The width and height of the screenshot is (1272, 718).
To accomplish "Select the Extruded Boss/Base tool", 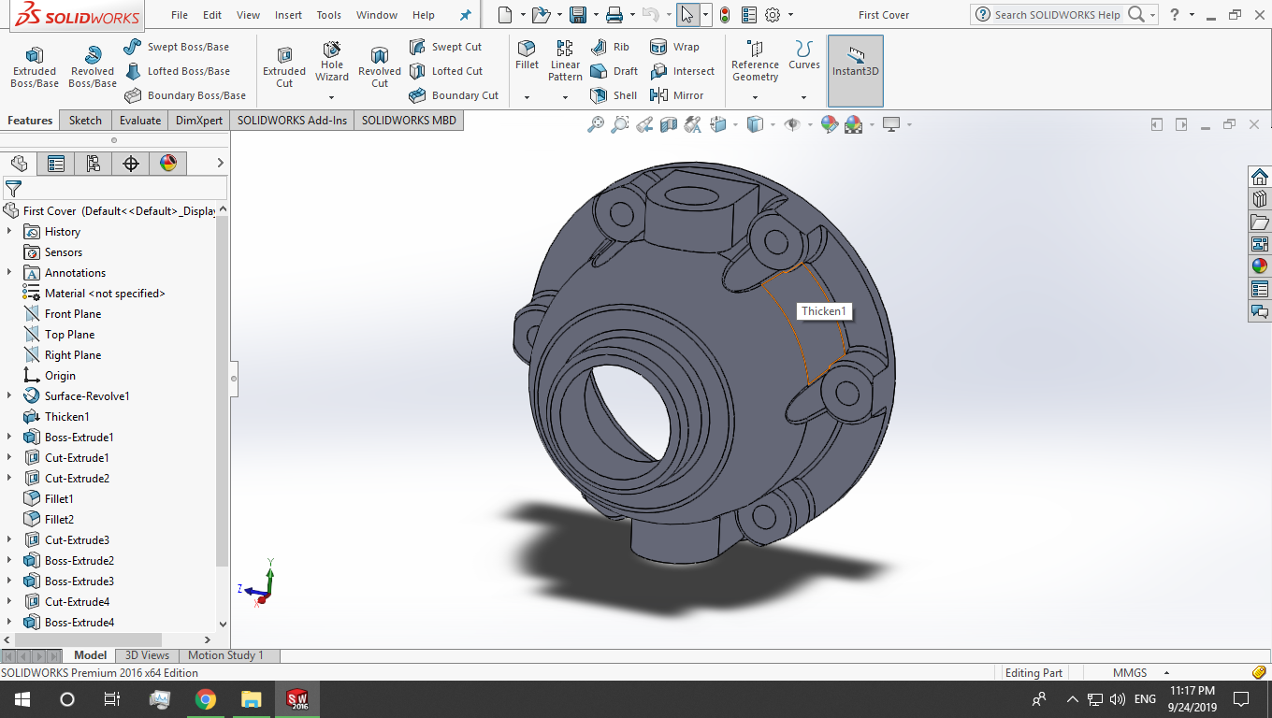I will click(34, 67).
